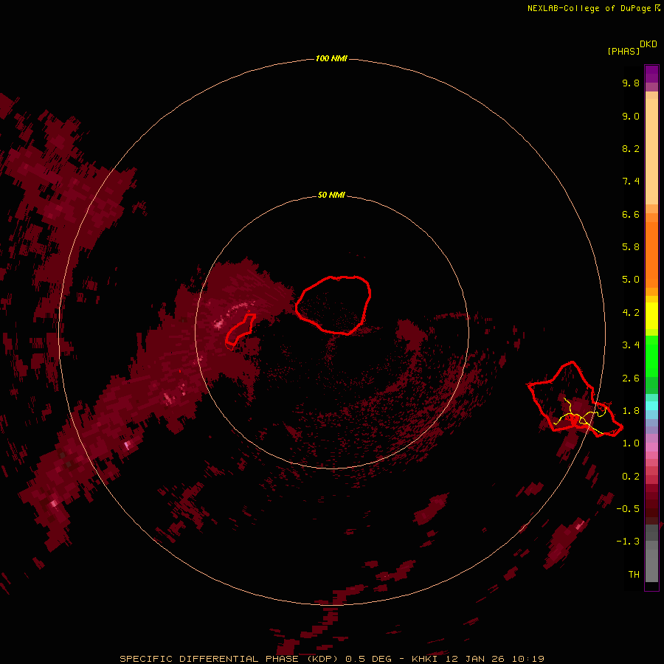Click the 0.2 scale value

[631, 477]
